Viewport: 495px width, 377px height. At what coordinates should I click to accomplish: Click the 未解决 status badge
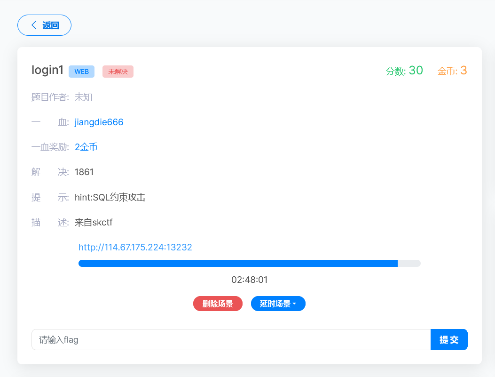(118, 72)
